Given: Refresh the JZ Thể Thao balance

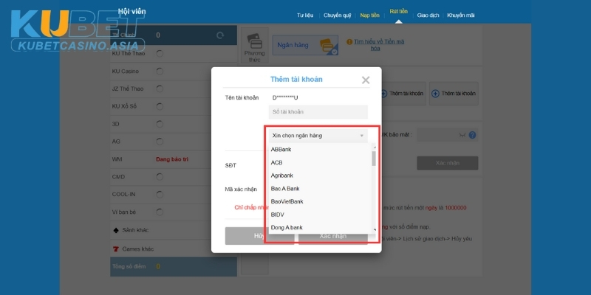Looking at the screenshot, I should 160,88.
